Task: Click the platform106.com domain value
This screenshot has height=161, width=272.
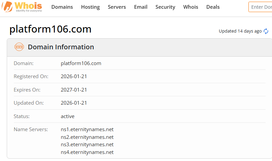Action: point(81,63)
